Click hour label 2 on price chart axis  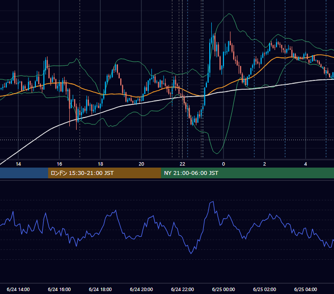click(x=264, y=164)
